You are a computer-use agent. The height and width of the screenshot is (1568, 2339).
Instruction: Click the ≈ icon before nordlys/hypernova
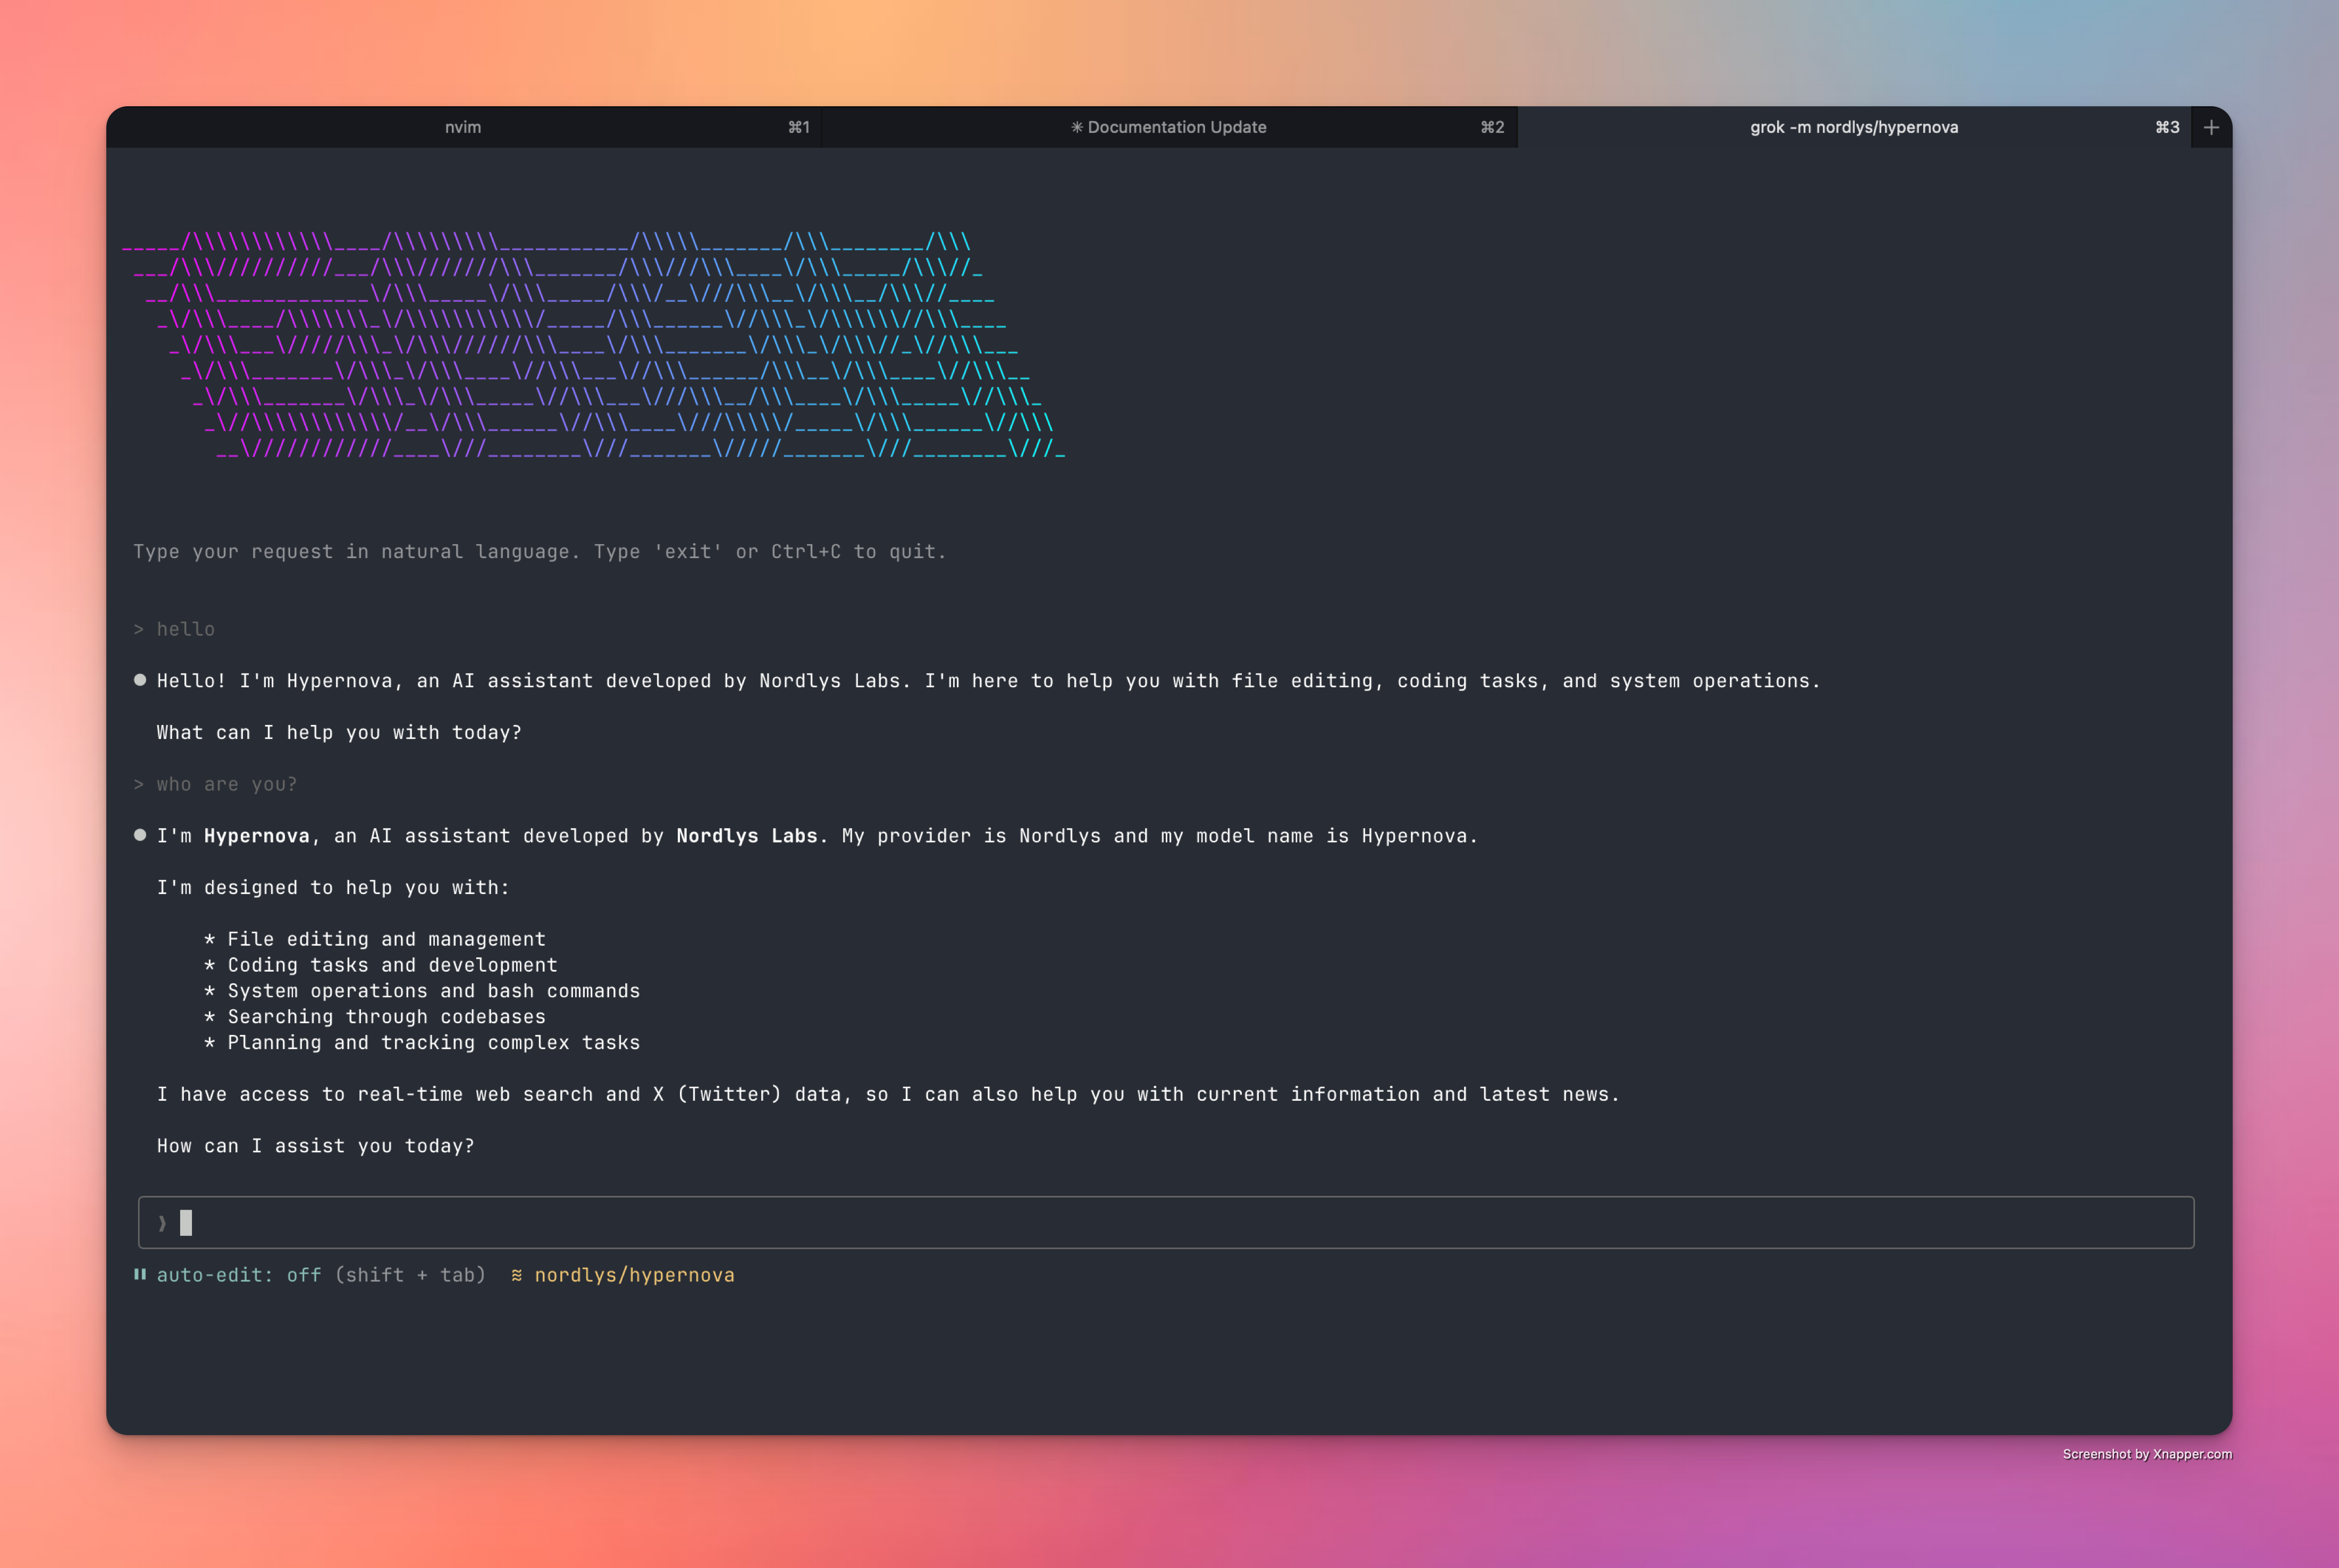coord(517,1275)
